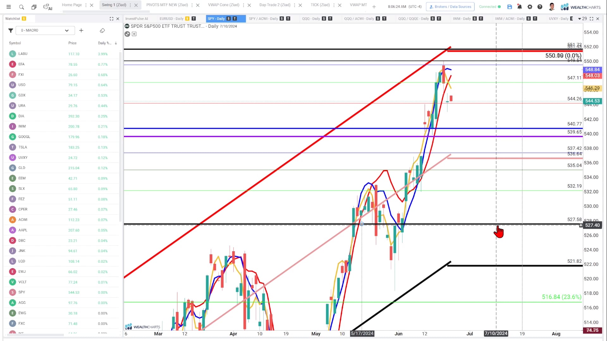607x341 pixels.
Task: Click the 548.84 blue price label on the axis
Action: pyautogui.click(x=592, y=69)
